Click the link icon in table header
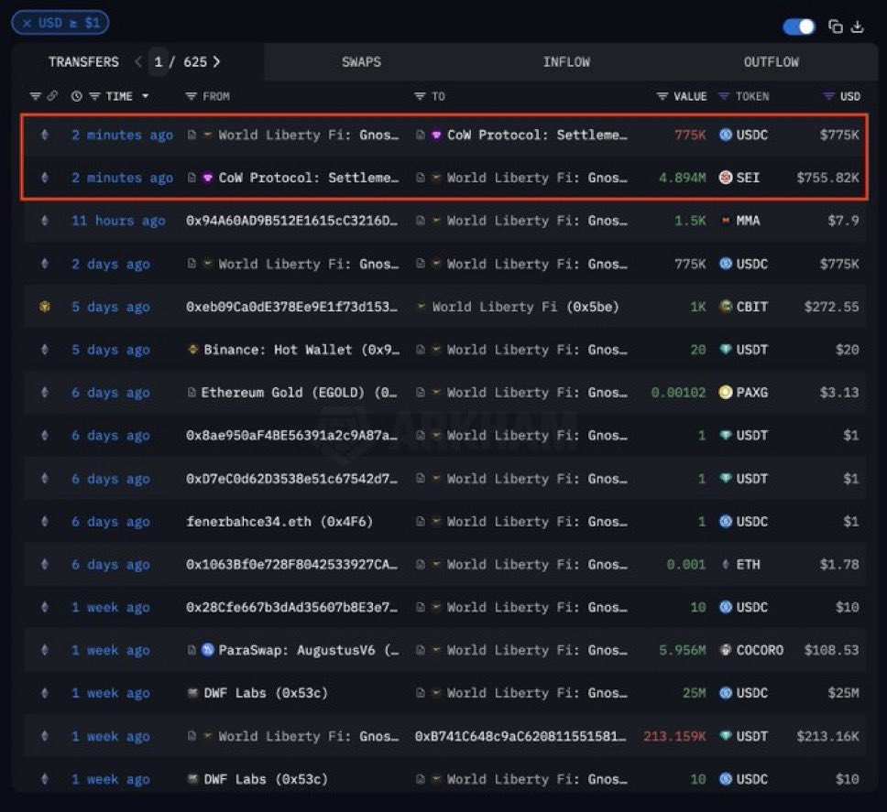Viewport: 887px width, 812px height. pyautogui.click(x=52, y=96)
